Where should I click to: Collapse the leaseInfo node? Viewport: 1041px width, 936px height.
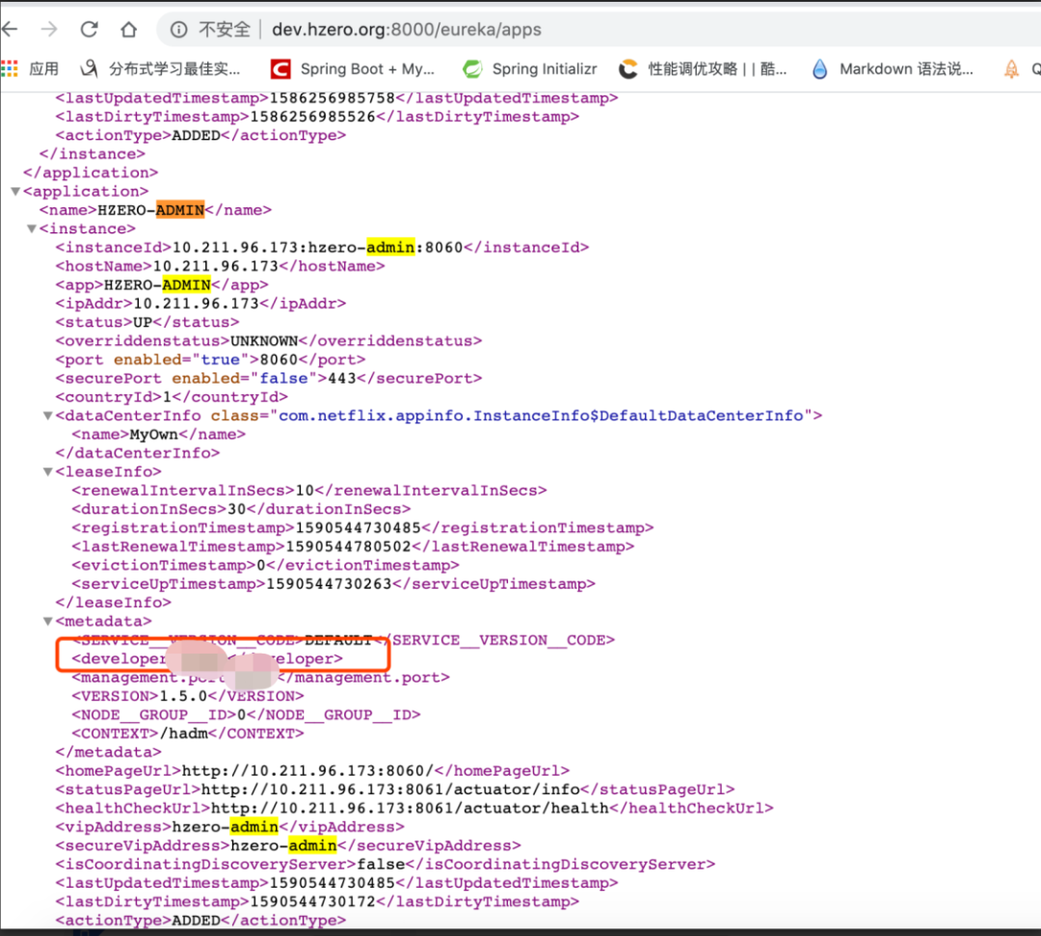point(48,471)
